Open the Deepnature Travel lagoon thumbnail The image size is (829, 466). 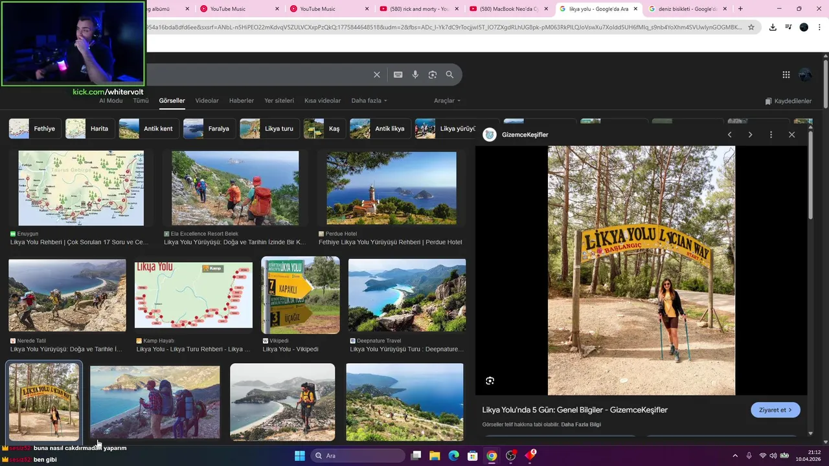click(x=407, y=295)
